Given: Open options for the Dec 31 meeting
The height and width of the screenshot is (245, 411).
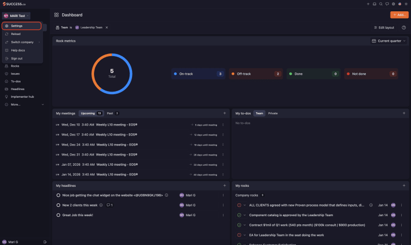Looking at the screenshot, I should tap(223, 154).
